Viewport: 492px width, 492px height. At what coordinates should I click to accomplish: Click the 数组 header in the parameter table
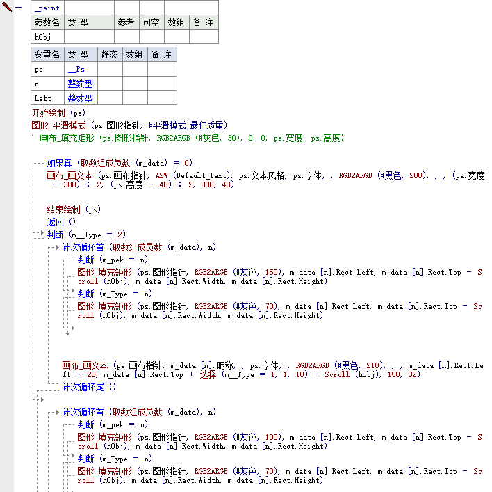[177, 23]
